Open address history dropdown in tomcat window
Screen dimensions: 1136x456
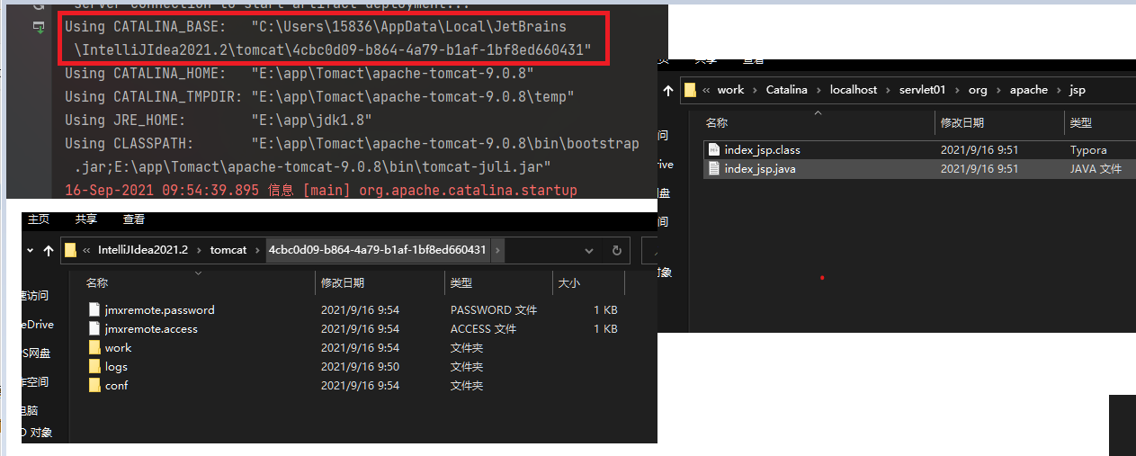pos(590,251)
